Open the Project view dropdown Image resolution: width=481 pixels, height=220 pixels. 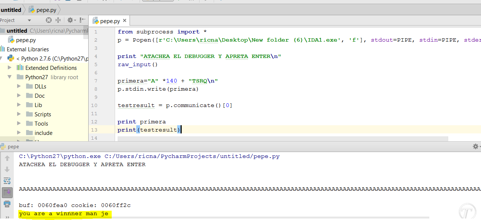[29, 20]
